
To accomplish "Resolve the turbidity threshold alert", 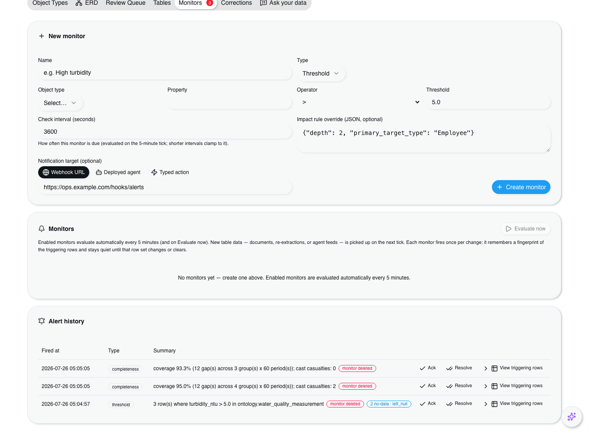I will 459,404.
